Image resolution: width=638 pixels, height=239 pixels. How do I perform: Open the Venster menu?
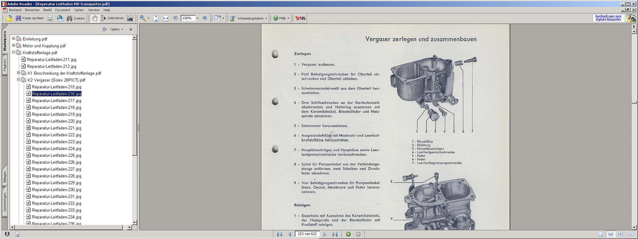tap(94, 10)
